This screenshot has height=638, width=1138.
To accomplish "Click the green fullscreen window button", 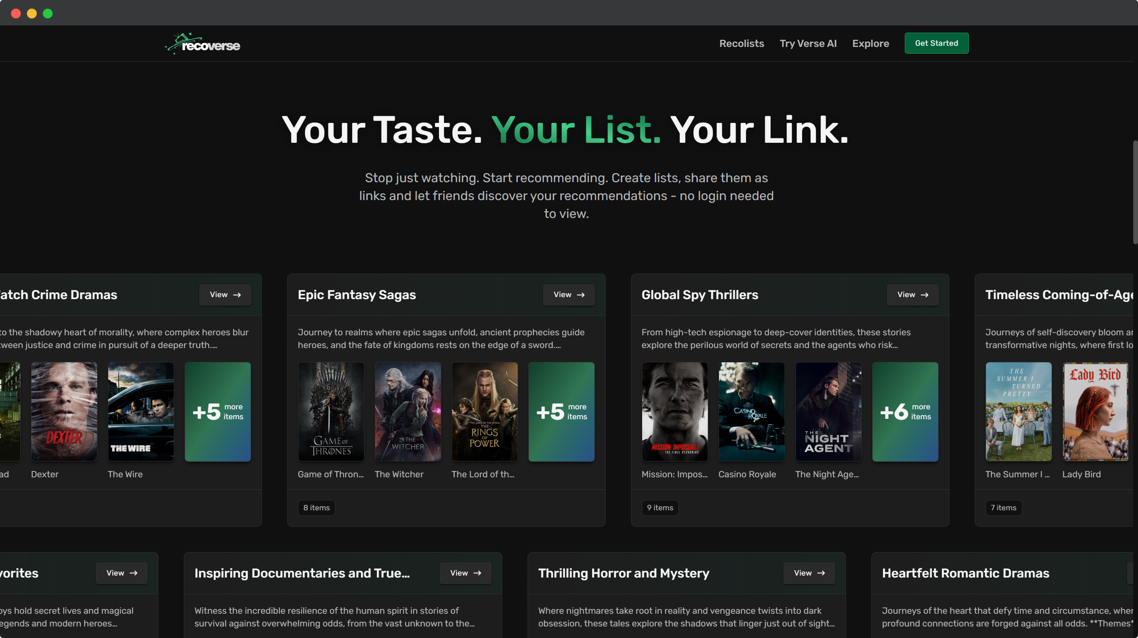I will [48, 13].
